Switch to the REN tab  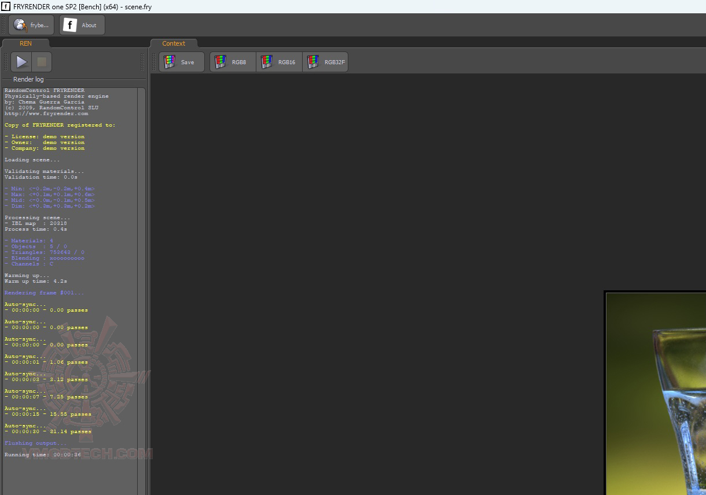click(25, 43)
